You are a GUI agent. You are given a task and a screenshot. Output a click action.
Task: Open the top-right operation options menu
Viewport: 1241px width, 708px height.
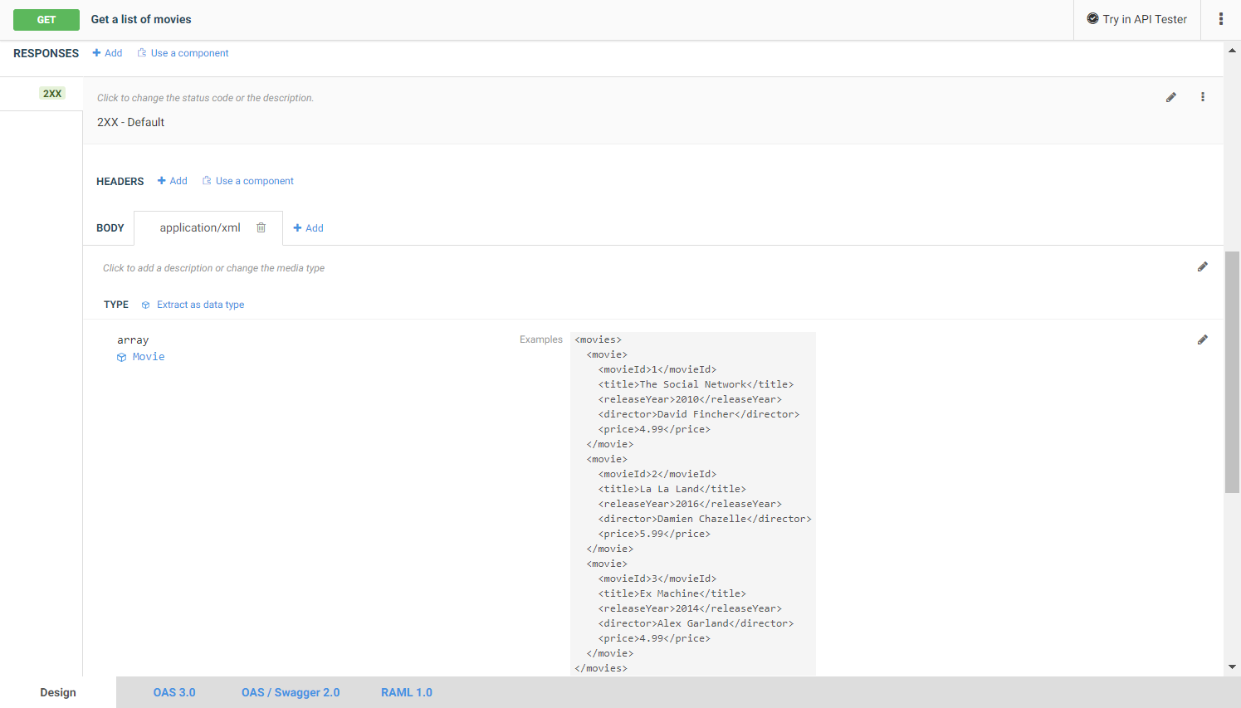(1220, 19)
